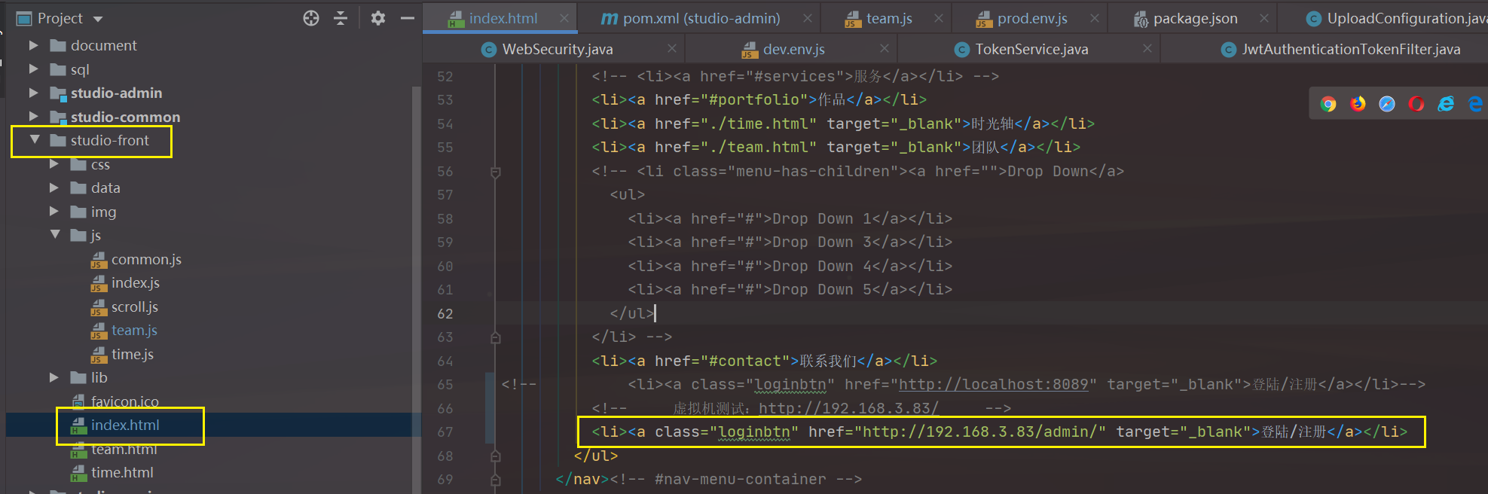Screen dimensions: 1488x494
Task: Toggle code fold marker on line 68
Action: (x=496, y=456)
